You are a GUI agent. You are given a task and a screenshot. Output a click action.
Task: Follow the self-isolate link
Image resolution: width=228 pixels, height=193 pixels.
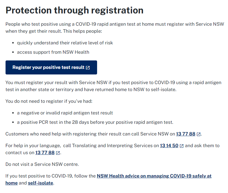(x=41, y=183)
